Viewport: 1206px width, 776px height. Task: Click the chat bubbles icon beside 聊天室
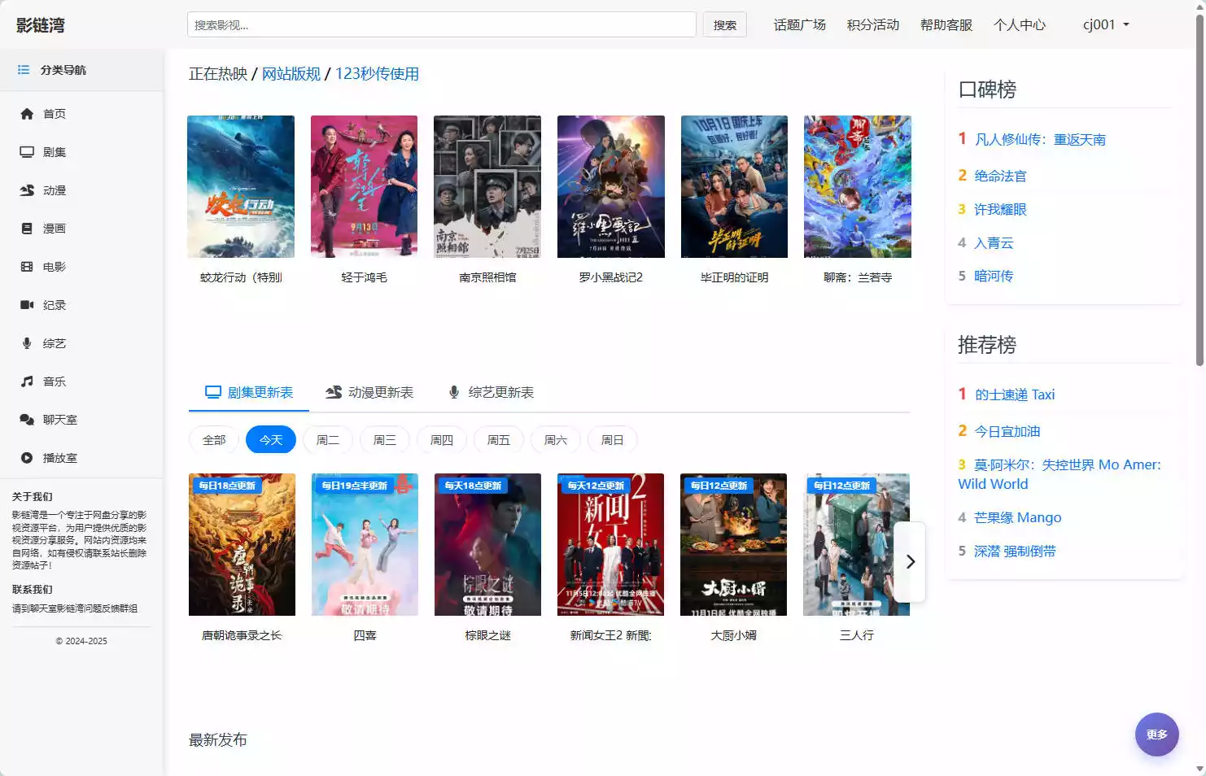27,420
